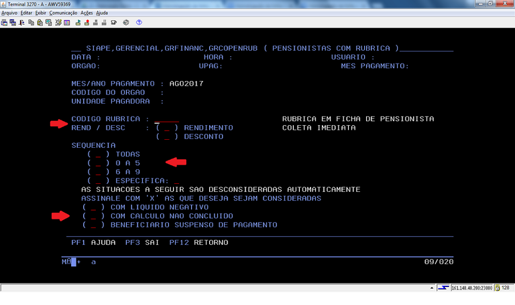Click the gray printer toolbar icon
This screenshot has height=305, width=515.
click(126, 23)
